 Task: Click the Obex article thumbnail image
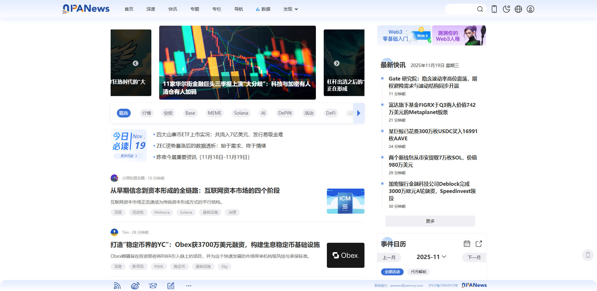tap(345, 255)
